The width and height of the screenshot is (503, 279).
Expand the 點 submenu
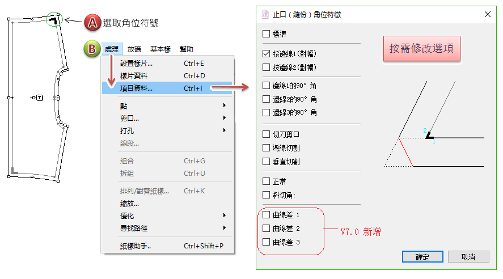point(225,105)
